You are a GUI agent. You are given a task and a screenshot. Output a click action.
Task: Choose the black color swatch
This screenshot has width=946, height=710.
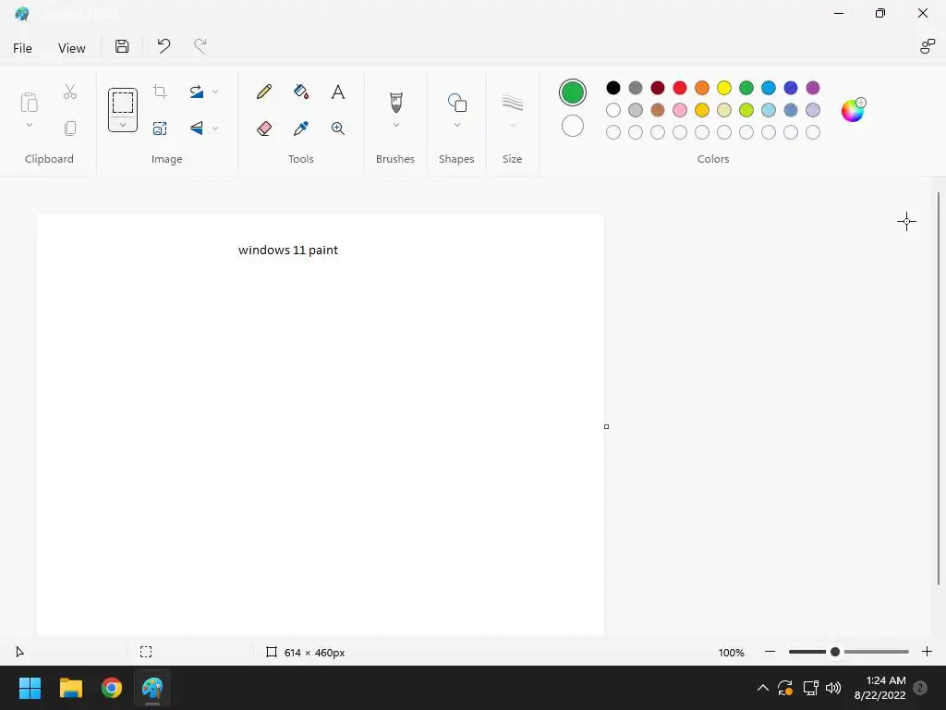click(613, 88)
